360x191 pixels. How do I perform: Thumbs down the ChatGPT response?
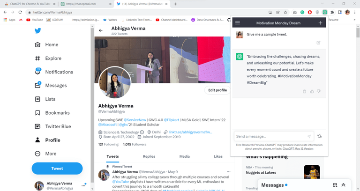pos(319,91)
